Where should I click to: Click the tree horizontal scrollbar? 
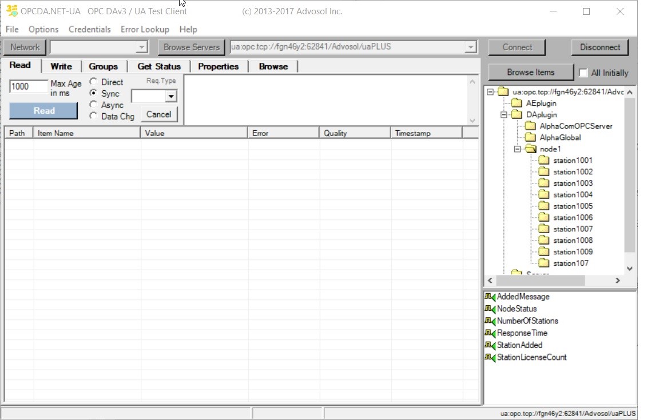click(x=541, y=281)
